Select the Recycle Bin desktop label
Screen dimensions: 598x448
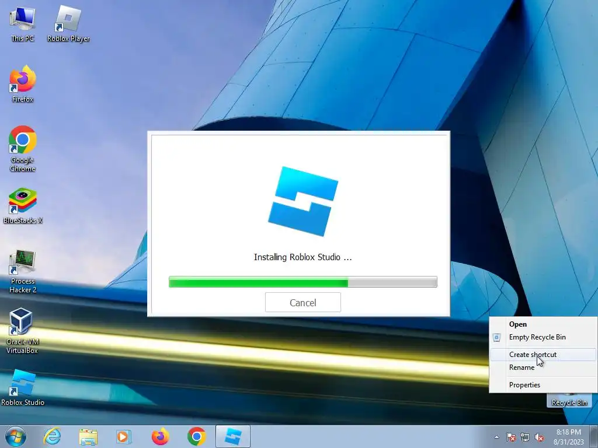click(569, 402)
